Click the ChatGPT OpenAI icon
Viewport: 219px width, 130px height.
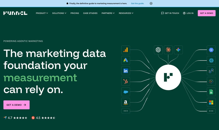pos(158,50)
